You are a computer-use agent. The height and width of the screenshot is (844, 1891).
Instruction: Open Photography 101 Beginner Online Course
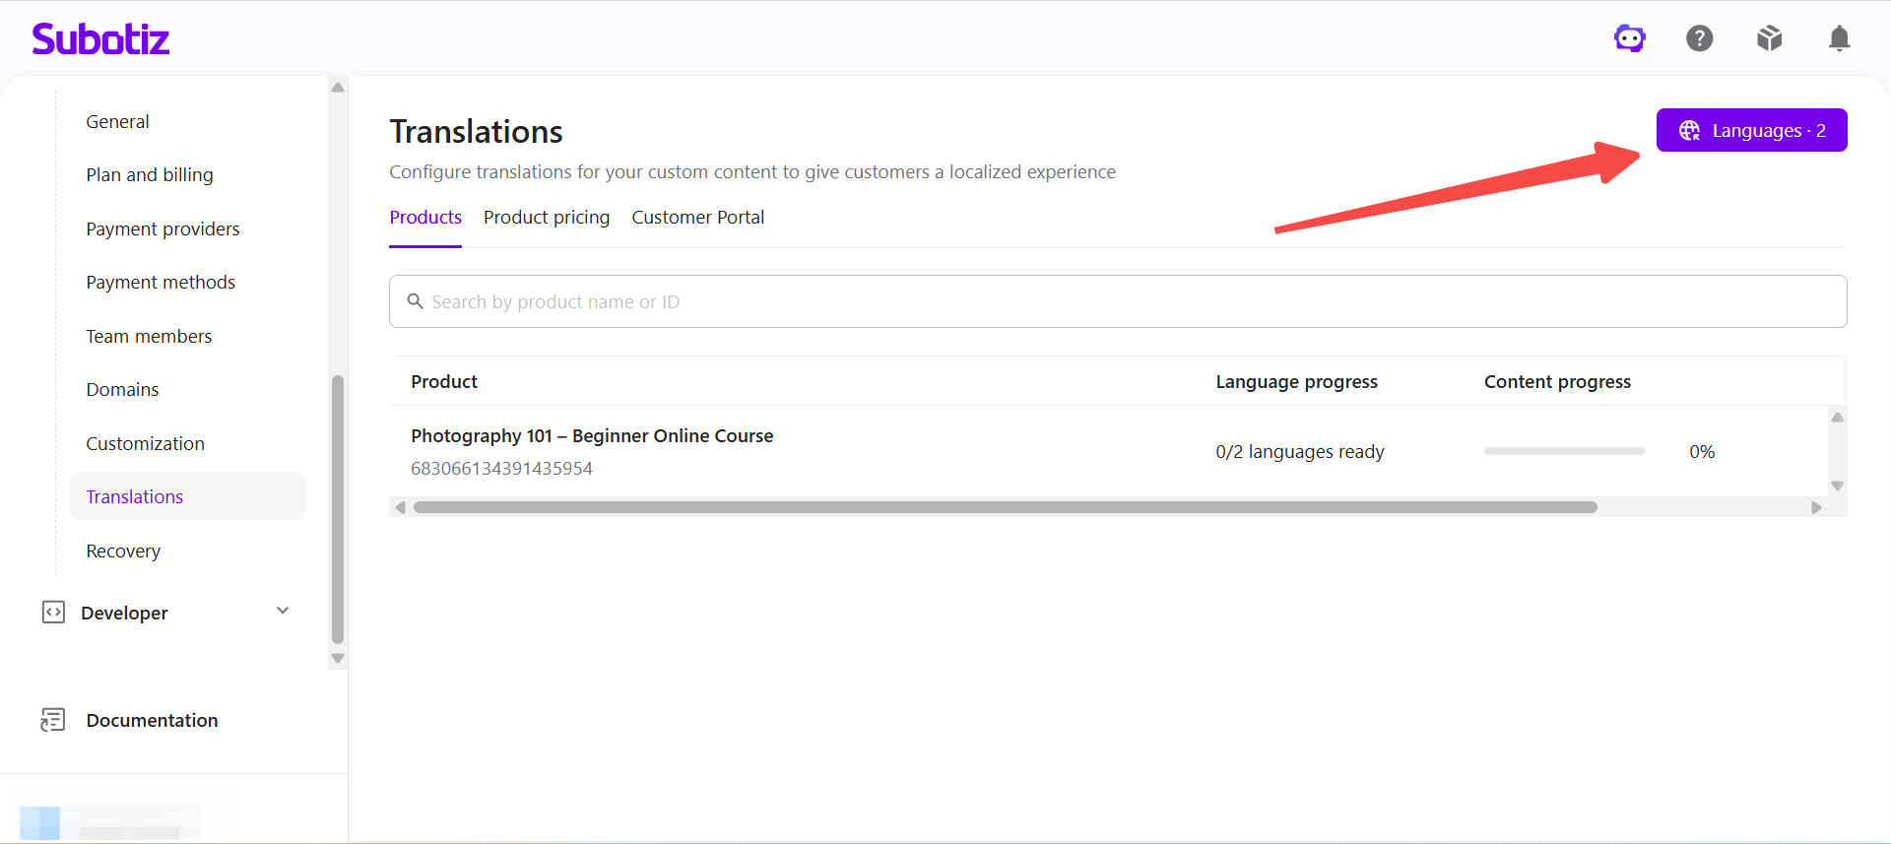coord(592,435)
